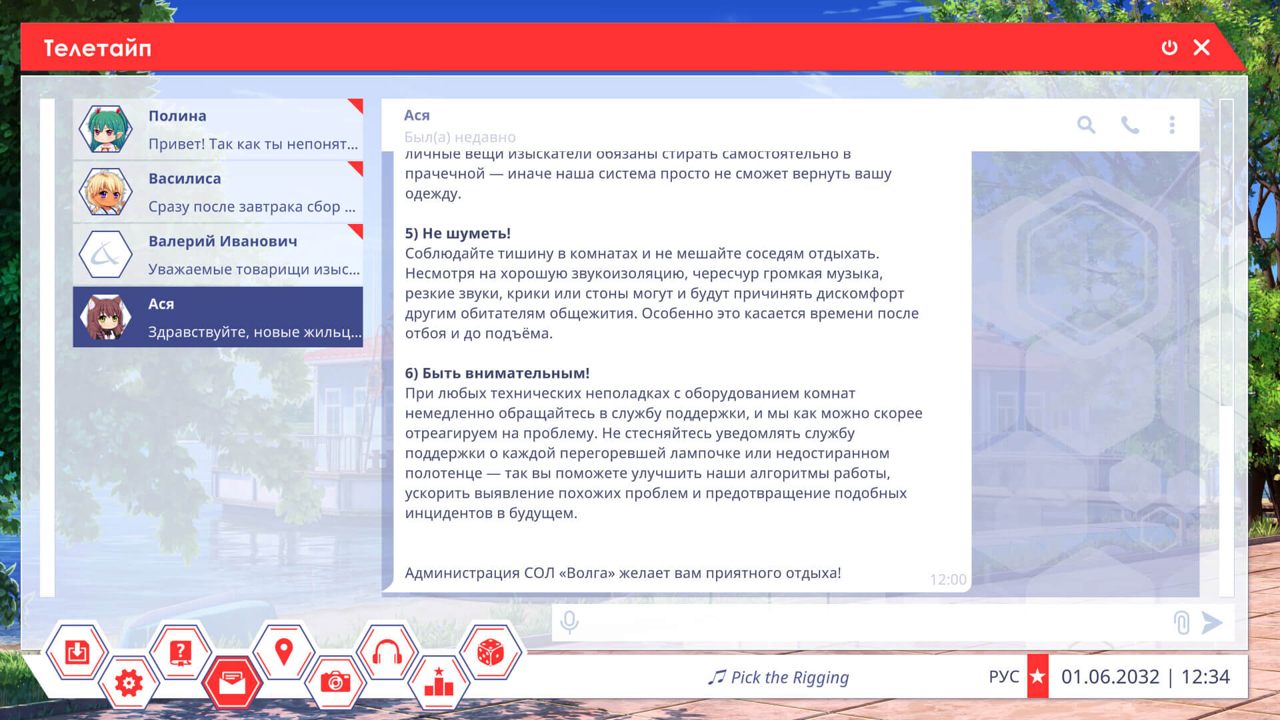Screen dimensions: 1280x720
Task: Open the map location pin icon
Action: 284,651
